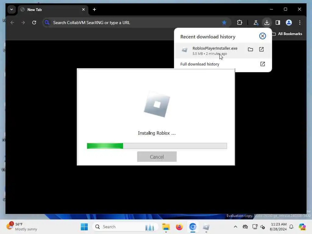Open RobloxPlayerInstaller.exe with open-external icon

(x=261, y=49)
